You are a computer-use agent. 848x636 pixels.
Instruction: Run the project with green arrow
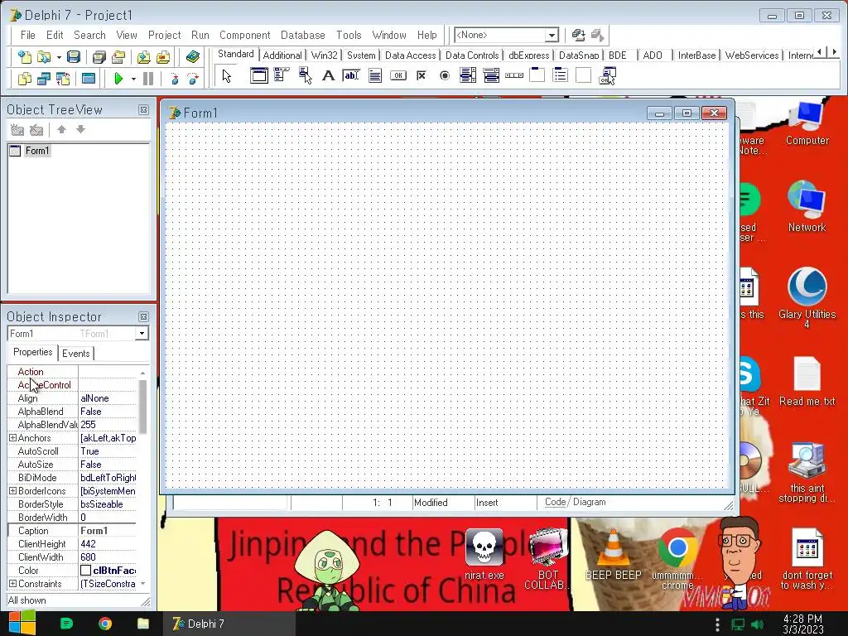click(118, 79)
